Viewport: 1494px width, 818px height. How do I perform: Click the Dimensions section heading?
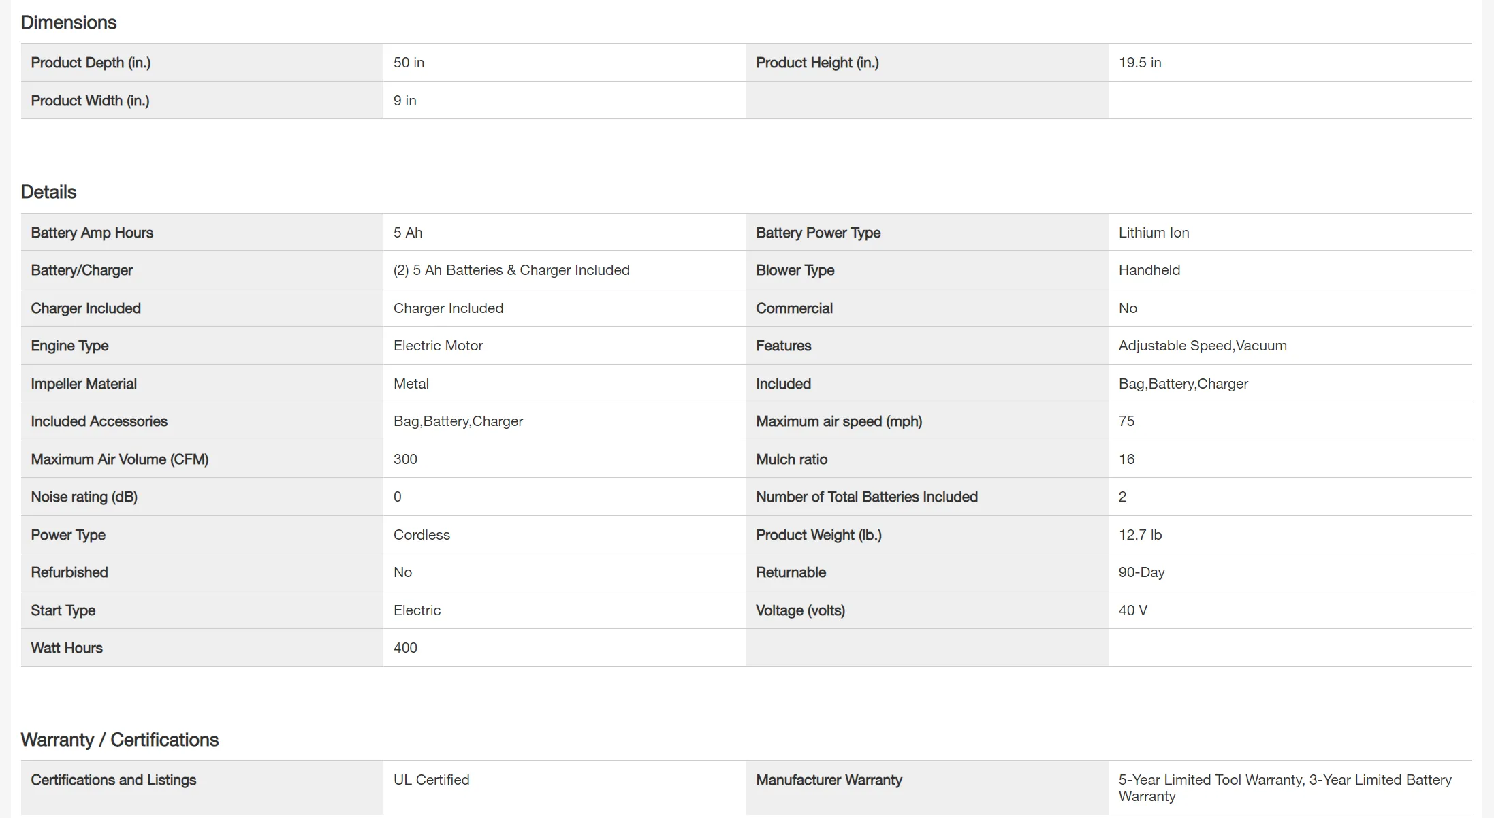(68, 22)
